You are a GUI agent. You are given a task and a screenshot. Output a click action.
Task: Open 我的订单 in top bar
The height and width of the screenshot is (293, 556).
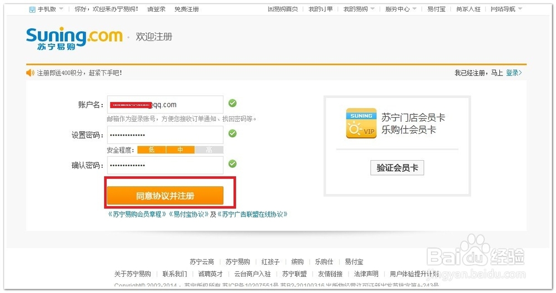pos(321,9)
